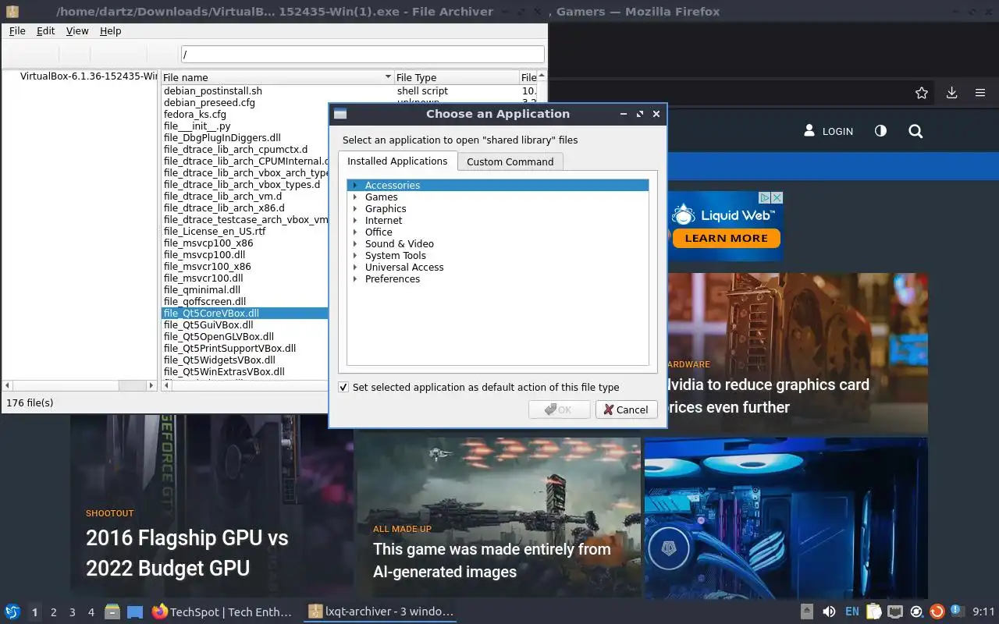999x624 pixels.
Task: Click the network connection tray icon
Action: (x=895, y=612)
